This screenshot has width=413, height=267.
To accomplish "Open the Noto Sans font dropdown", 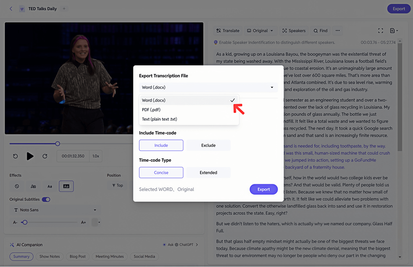I will pos(55,210).
